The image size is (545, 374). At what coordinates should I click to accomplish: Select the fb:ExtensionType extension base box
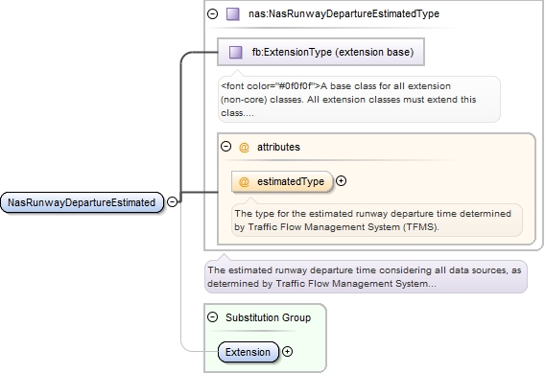pyautogui.click(x=320, y=52)
